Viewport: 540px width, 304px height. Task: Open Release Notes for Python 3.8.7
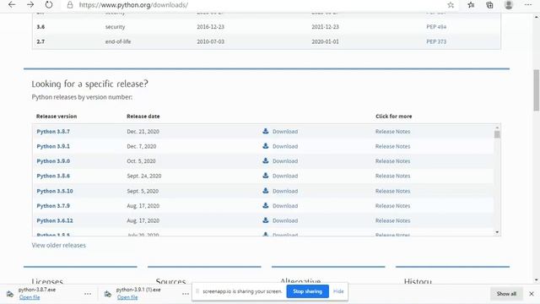pyautogui.click(x=392, y=132)
